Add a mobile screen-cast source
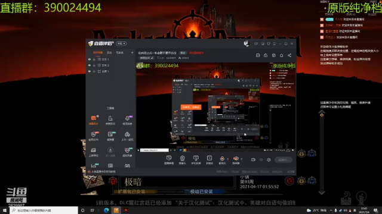This screenshot has height=214, width=382. coord(196,160)
